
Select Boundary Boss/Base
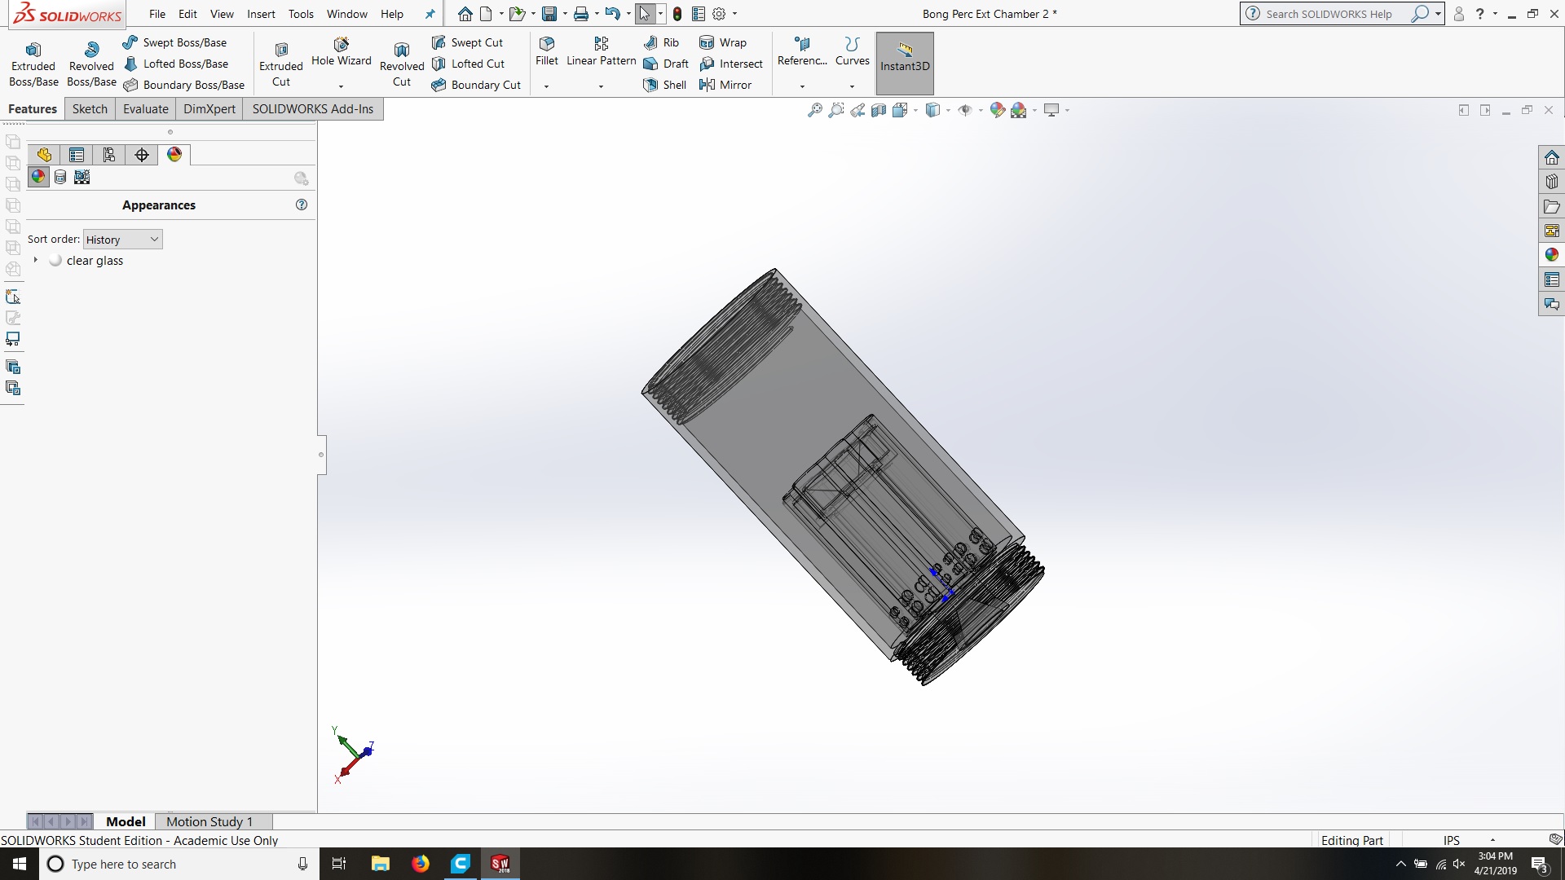(x=183, y=85)
